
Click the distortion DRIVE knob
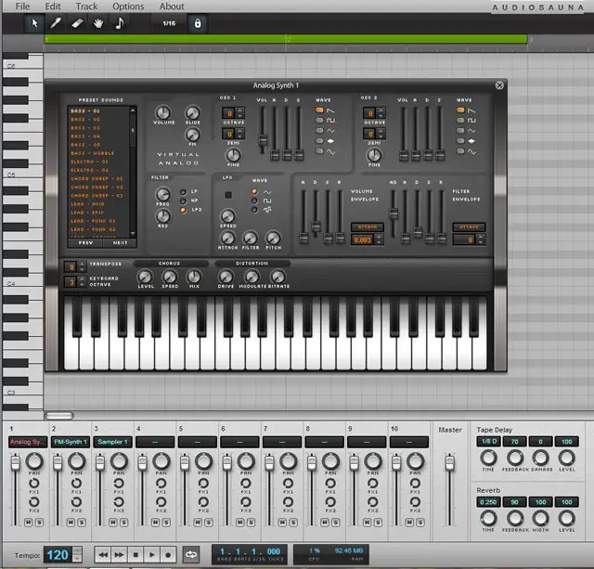(x=226, y=277)
